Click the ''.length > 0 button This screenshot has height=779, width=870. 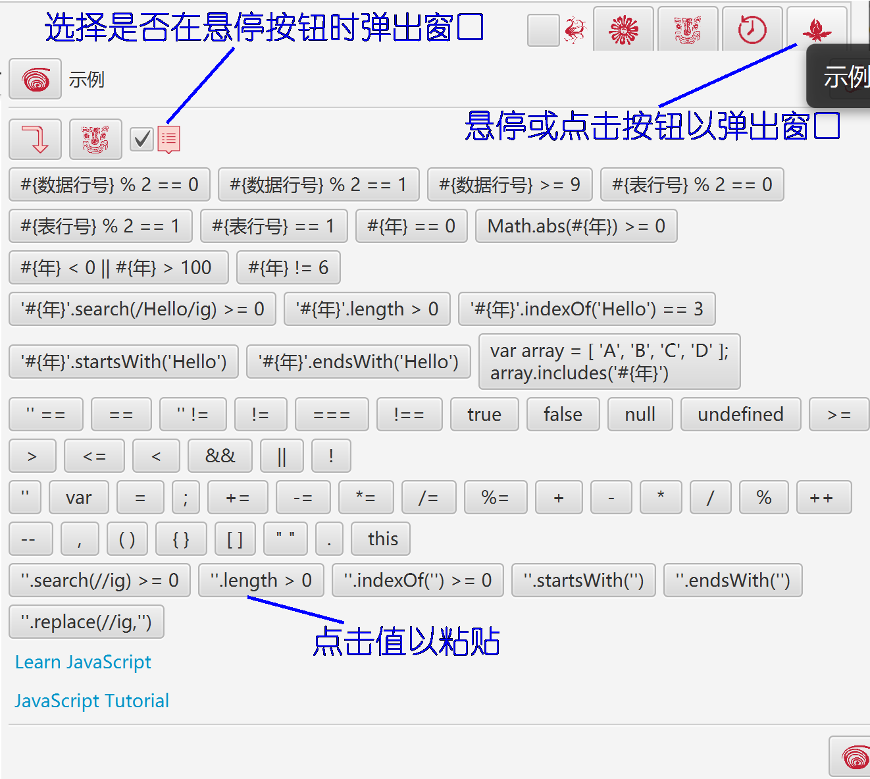[261, 580]
